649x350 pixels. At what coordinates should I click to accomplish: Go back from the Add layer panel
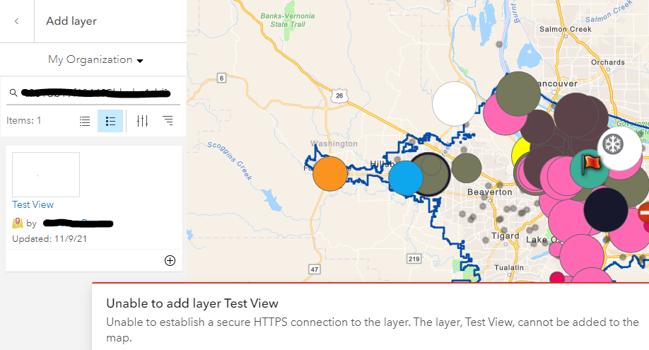(x=16, y=21)
